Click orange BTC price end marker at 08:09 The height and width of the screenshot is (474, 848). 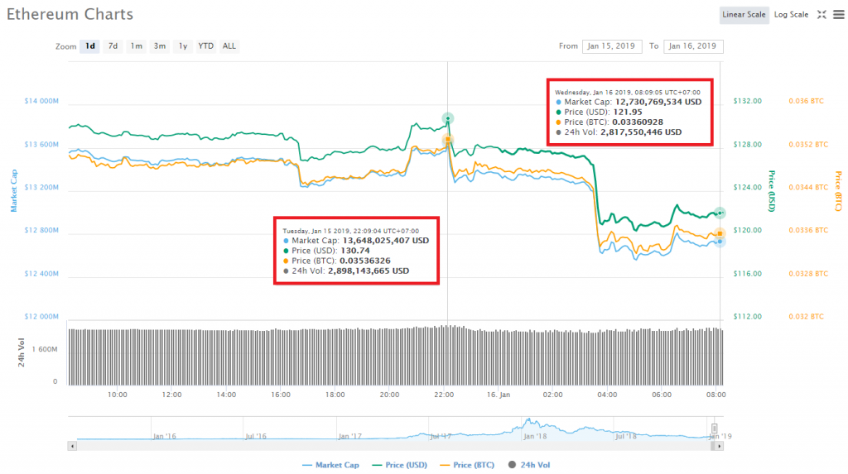720,233
